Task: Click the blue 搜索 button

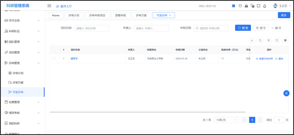Action: point(243,28)
